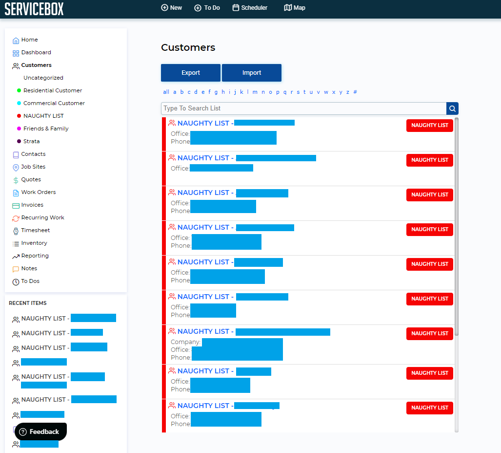
Task: Click the To Dos clock icon
Action: click(x=16, y=282)
